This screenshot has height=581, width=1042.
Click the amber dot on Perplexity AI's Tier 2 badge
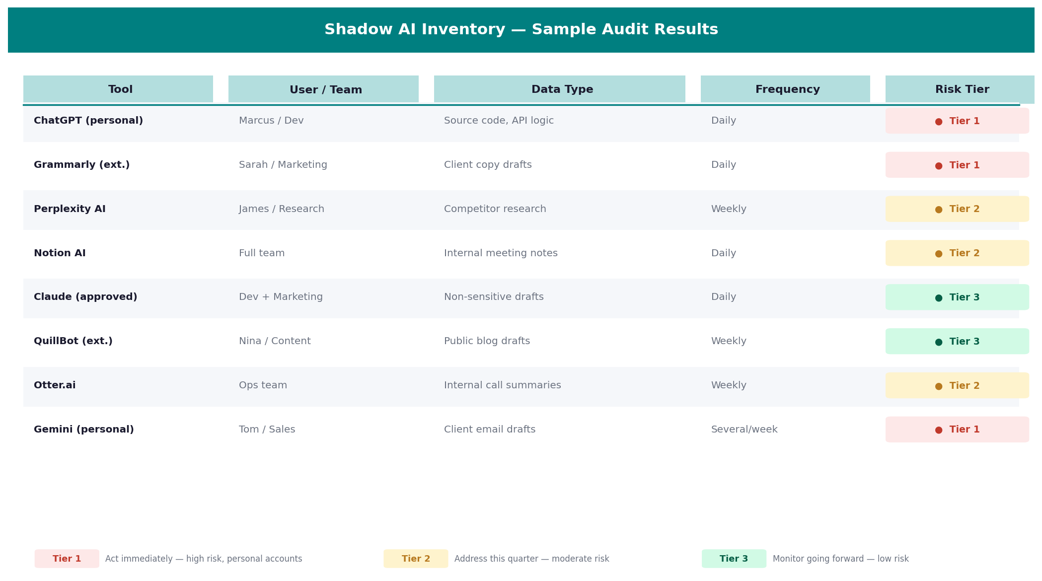tap(939, 209)
